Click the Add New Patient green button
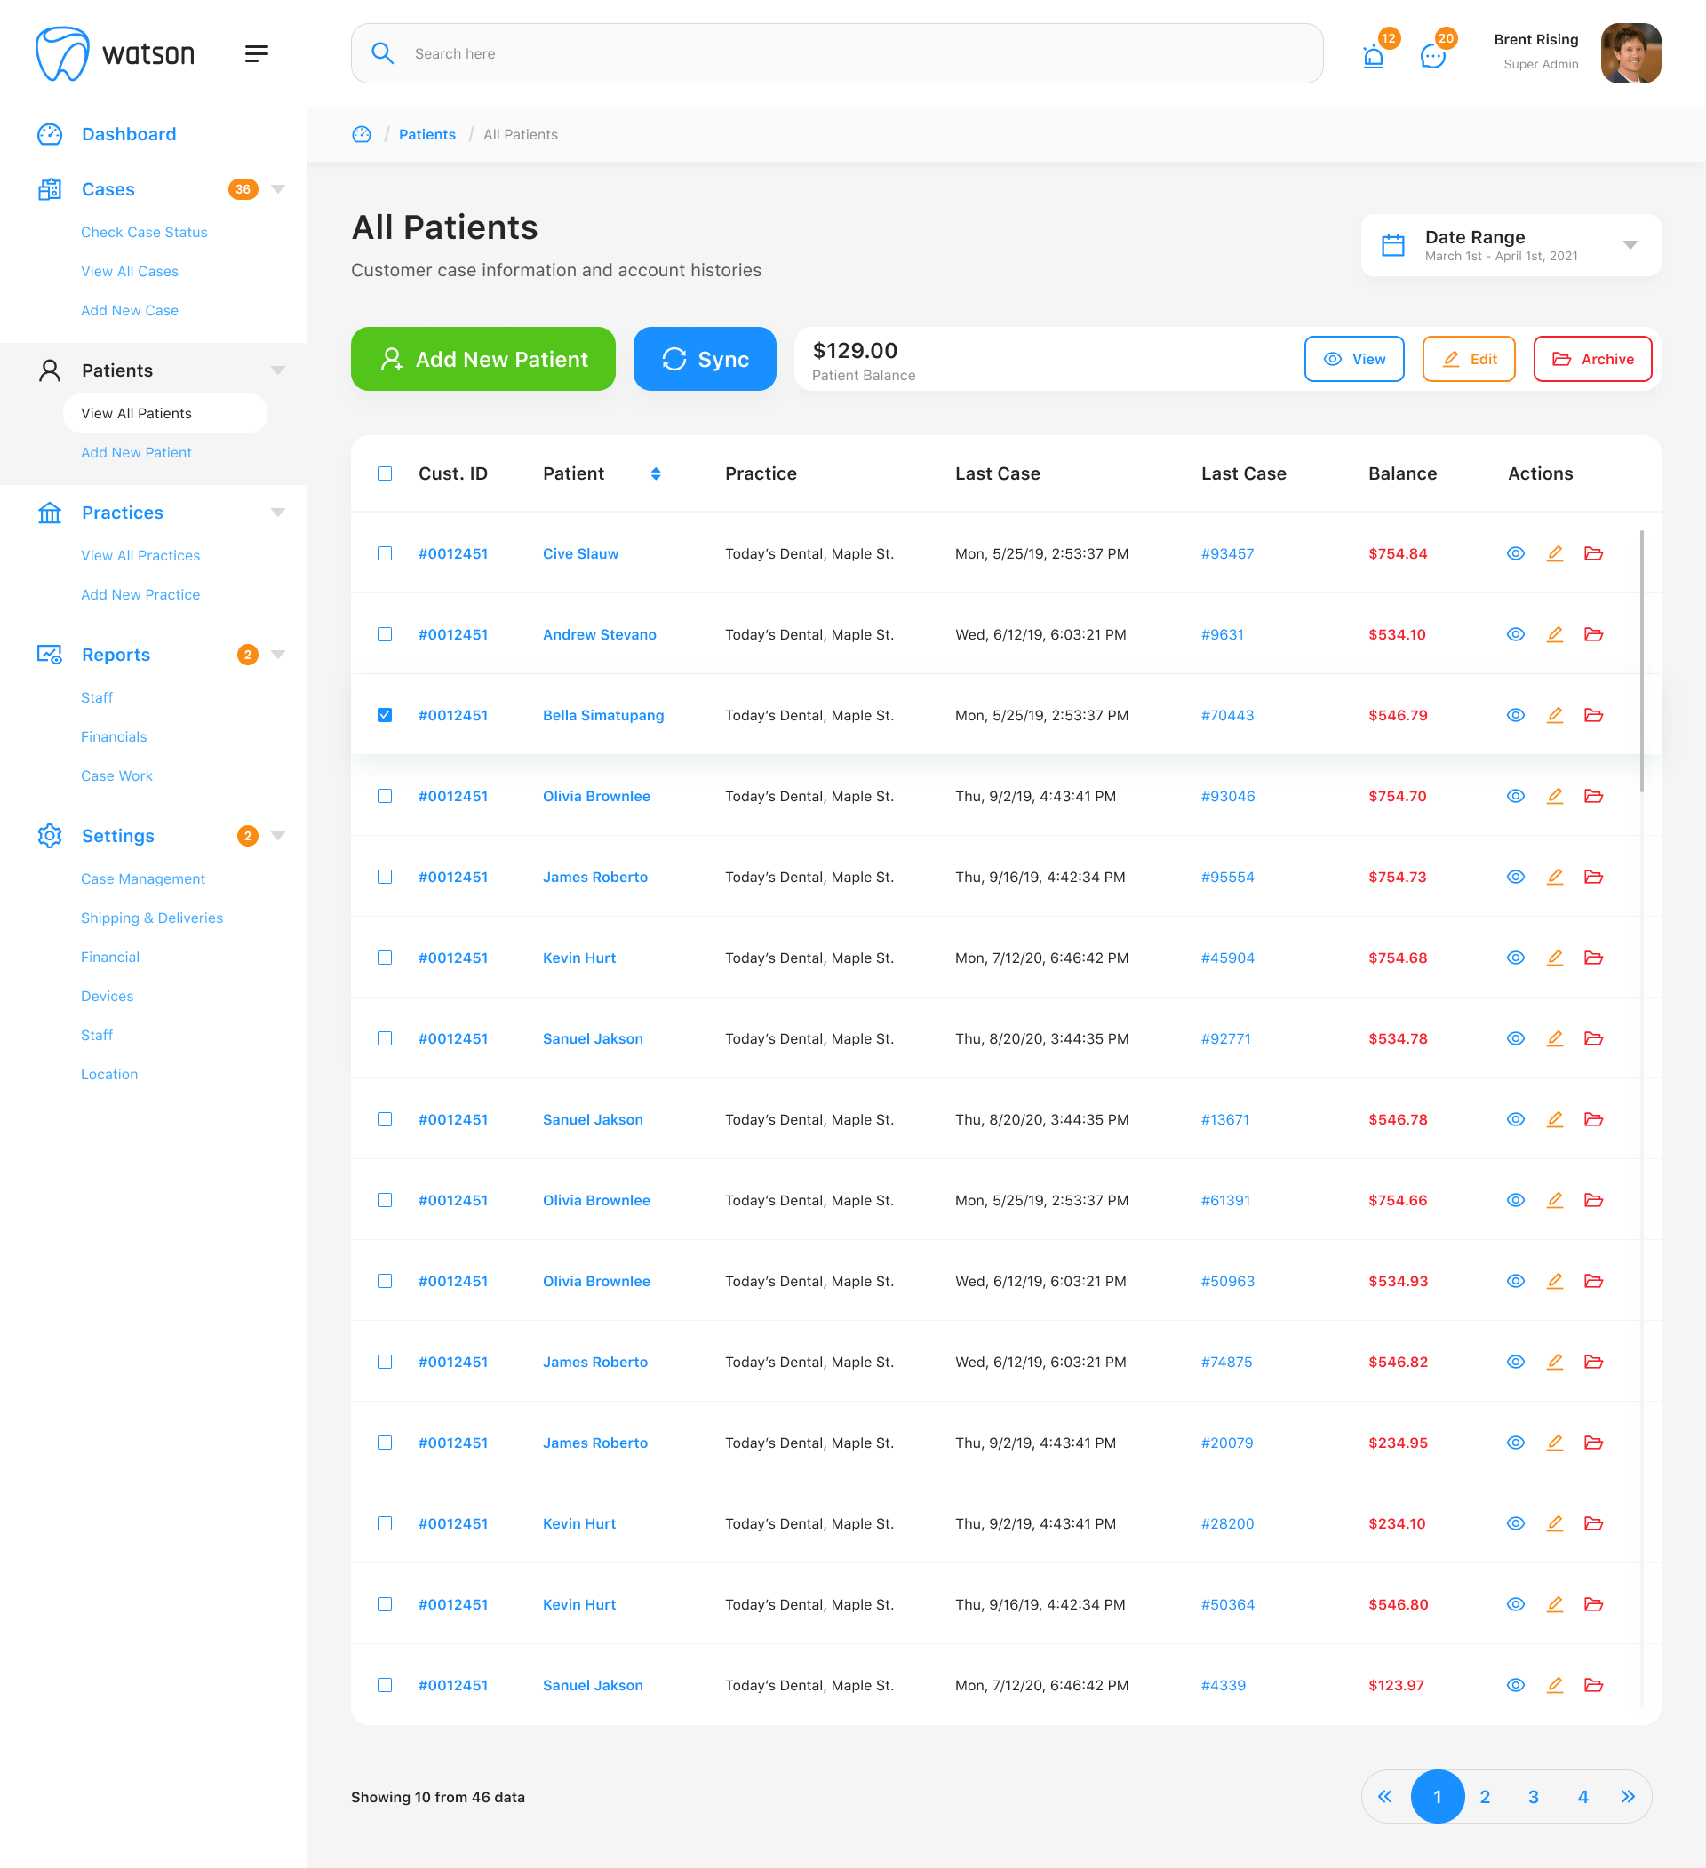 482,359
